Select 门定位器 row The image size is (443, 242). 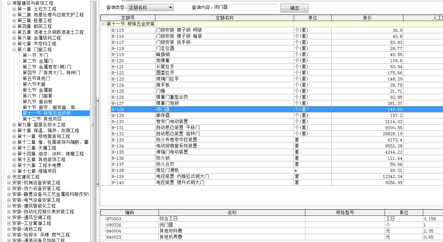tap(277, 48)
